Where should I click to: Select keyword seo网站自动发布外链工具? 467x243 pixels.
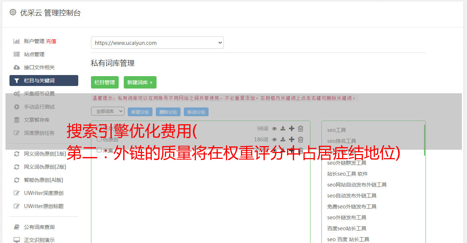[x=357, y=185]
